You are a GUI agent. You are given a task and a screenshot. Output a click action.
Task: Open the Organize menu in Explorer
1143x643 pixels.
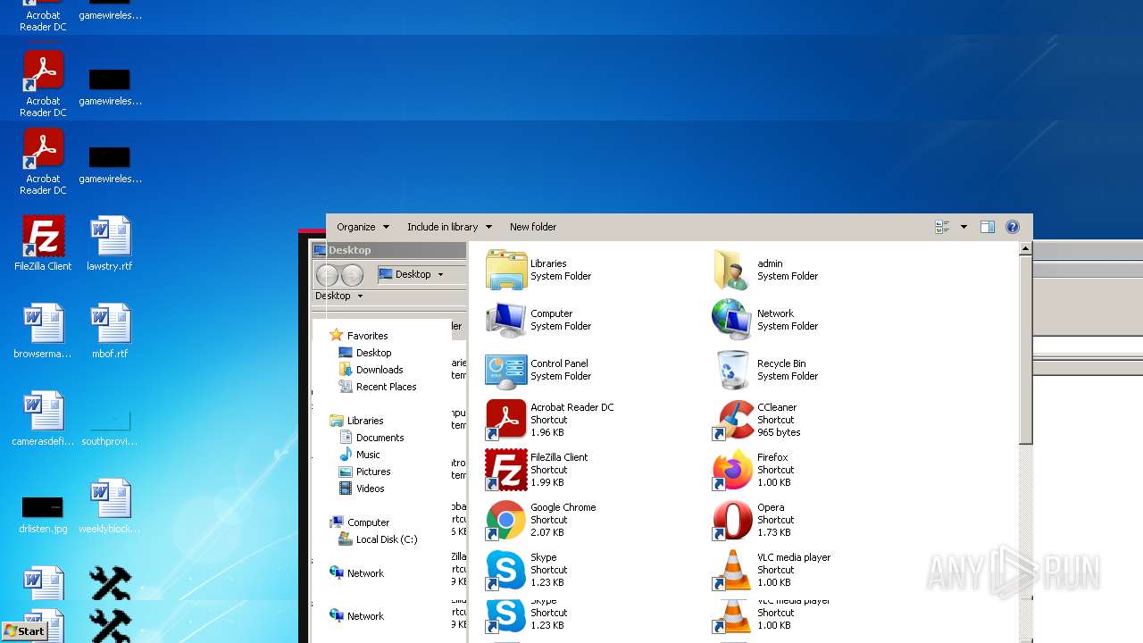coord(363,227)
